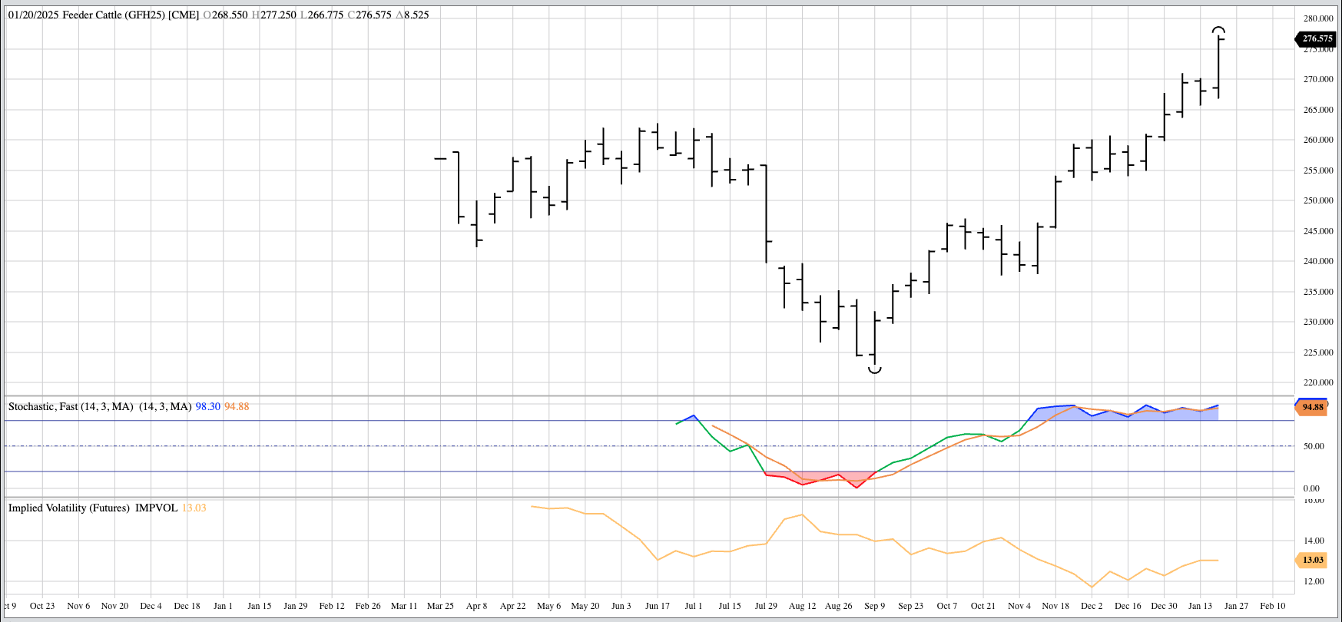Click the Jan 13 date on the time axis
Image resolution: width=1342 pixels, height=622 pixels.
[1200, 606]
